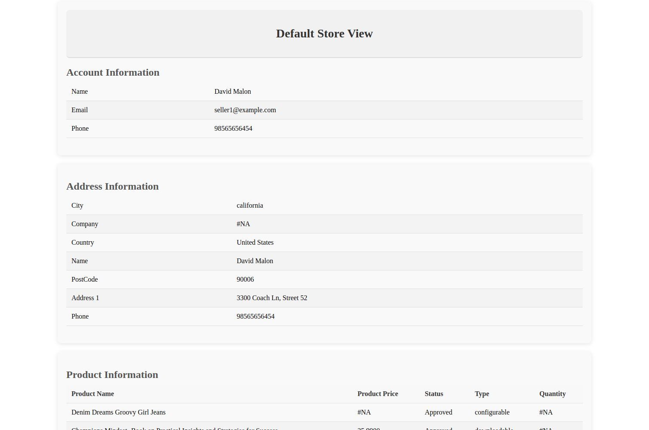The image size is (649, 430).
Task: Select the '#NA' quantity of Denim Dreams Jeans
Action: click(x=546, y=412)
